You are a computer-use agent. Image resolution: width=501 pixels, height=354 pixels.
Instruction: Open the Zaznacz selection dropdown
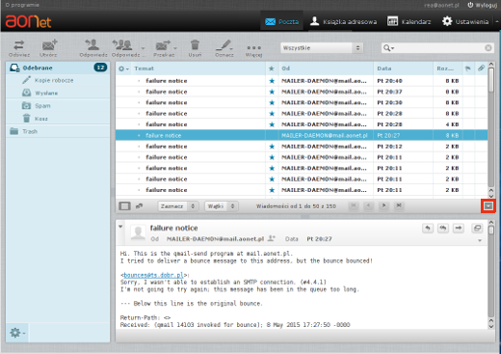[178, 206]
